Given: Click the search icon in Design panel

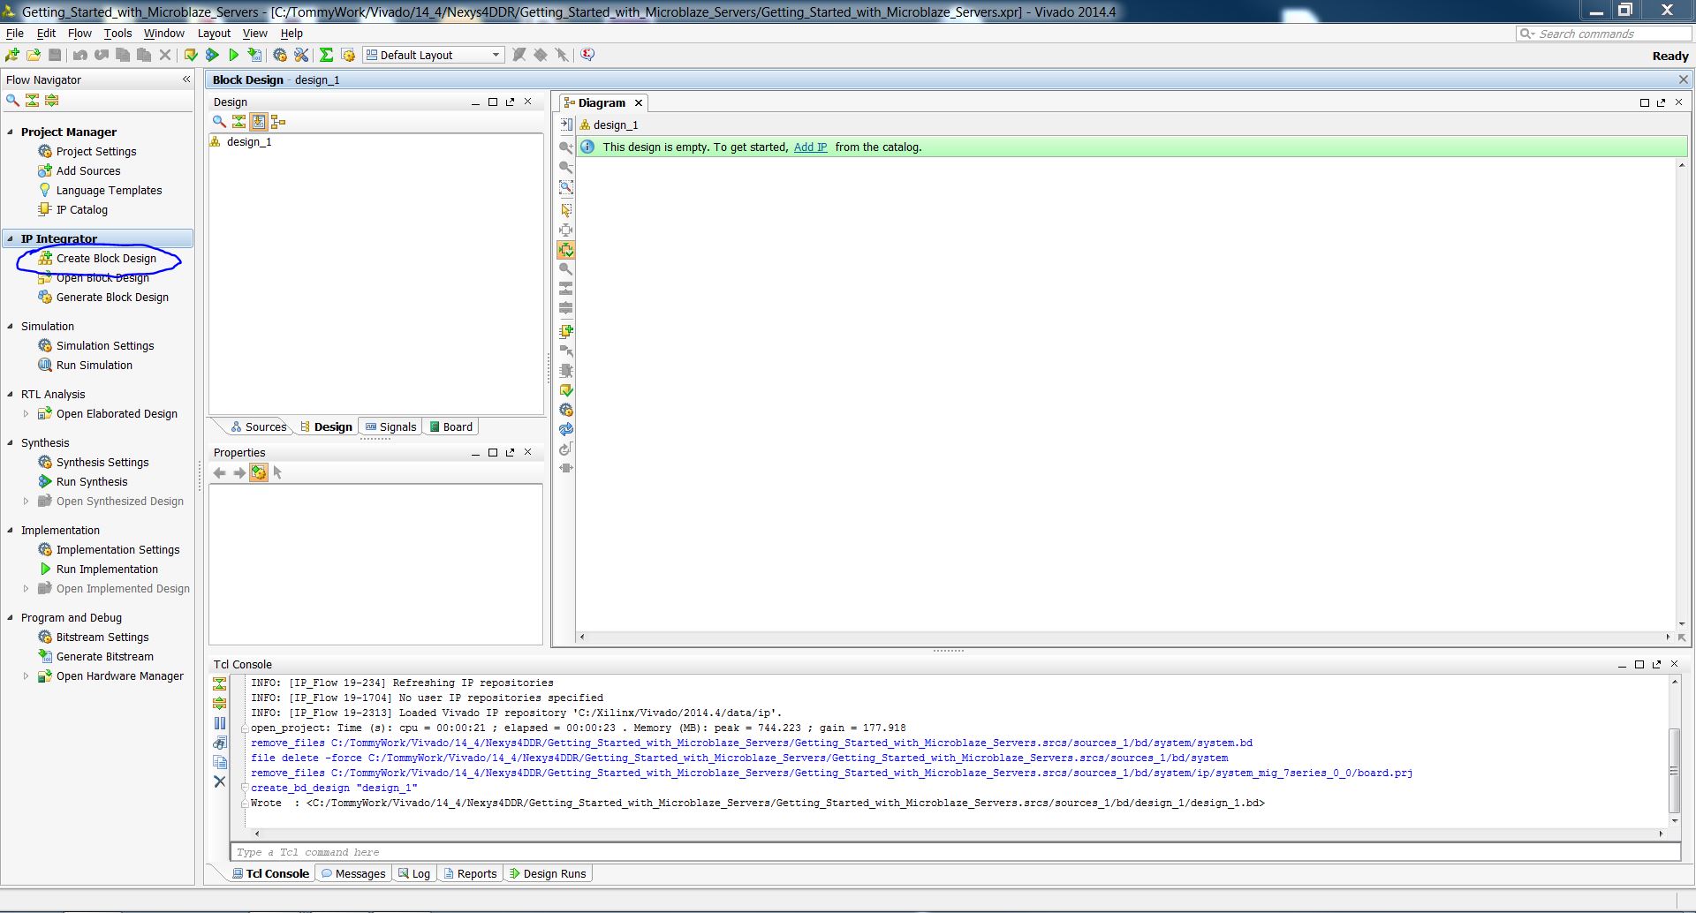Looking at the screenshot, I should click(x=219, y=122).
